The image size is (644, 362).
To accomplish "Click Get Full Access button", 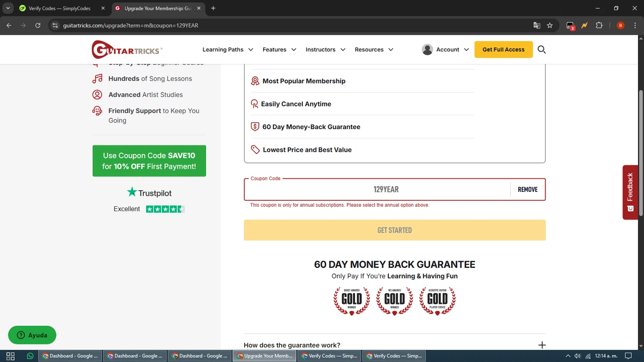I will pos(503,50).
